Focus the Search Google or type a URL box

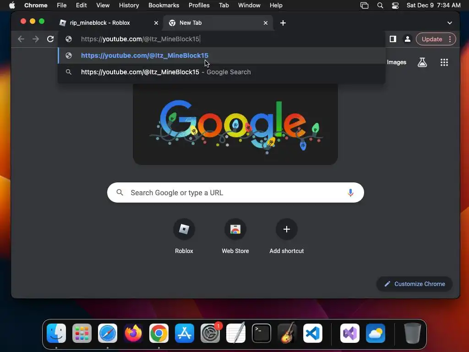235,192
